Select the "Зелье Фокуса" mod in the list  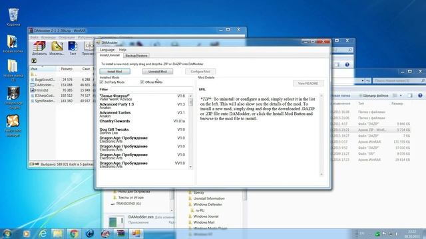[142, 98]
